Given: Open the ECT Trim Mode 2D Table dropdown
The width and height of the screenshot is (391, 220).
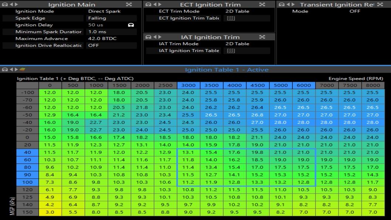Looking at the screenshot, I should click(247, 11).
